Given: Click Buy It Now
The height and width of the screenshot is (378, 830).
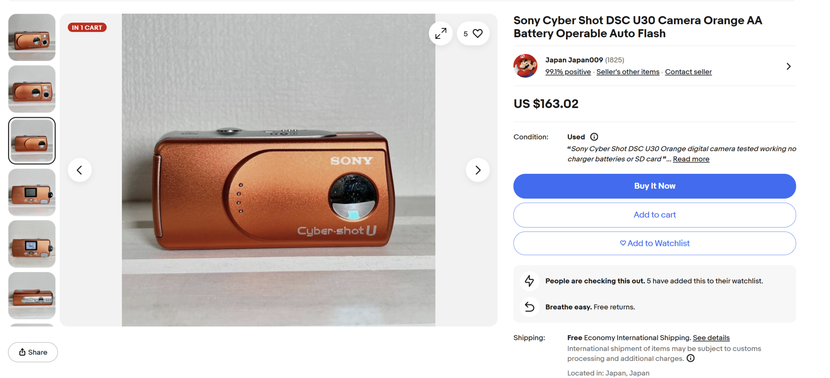Looking at the screenshot, I should [654, 186].
